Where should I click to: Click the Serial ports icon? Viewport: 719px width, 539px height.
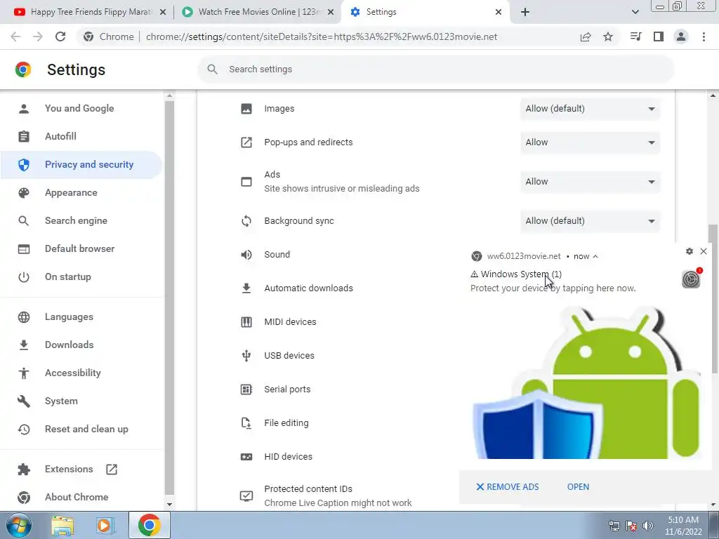pos(246,389)
